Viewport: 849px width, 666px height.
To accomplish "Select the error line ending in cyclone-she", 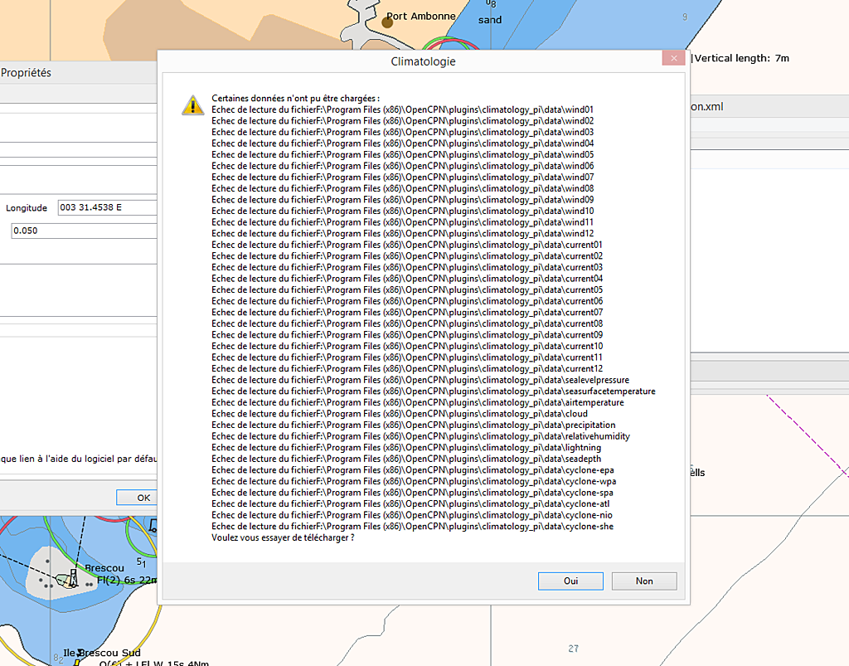I will click(413, 527).
